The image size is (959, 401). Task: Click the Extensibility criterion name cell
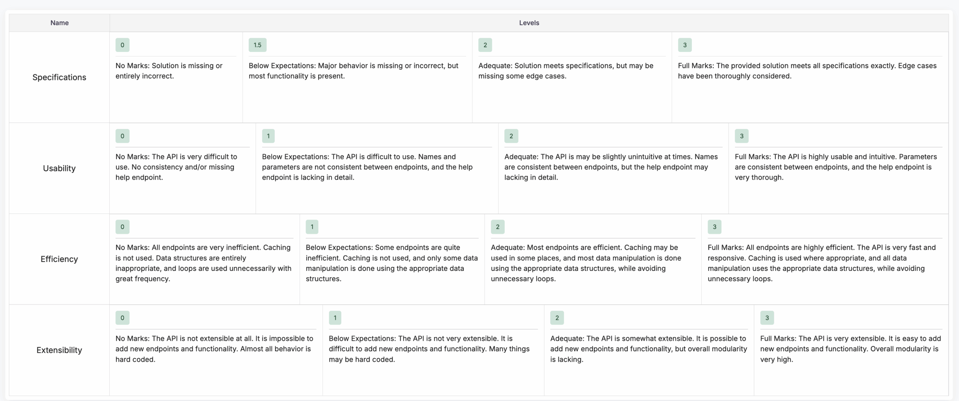[59, 350]
